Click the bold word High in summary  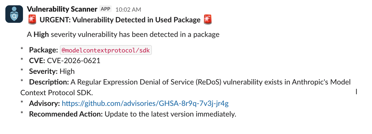[x=41, y=35]
